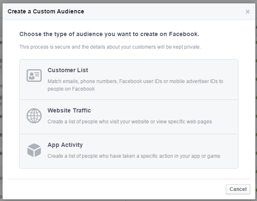257x201 pixels.
Task: Click empty space right of Website Traffic title
Action: point(169,110)
